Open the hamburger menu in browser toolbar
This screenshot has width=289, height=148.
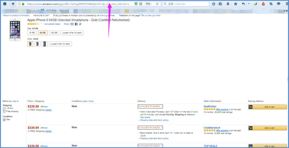(286, 4)
